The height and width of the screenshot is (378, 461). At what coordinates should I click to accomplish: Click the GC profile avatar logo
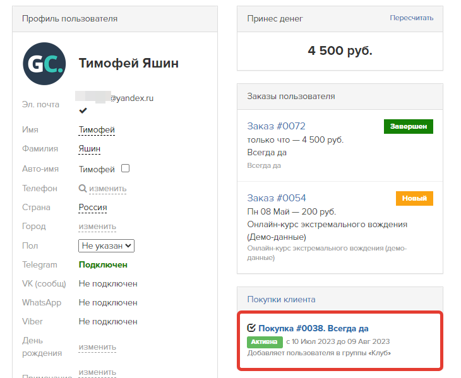coord(44,63)
